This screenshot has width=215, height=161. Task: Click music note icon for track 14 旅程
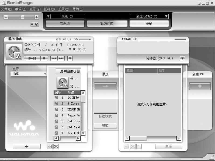56,98
